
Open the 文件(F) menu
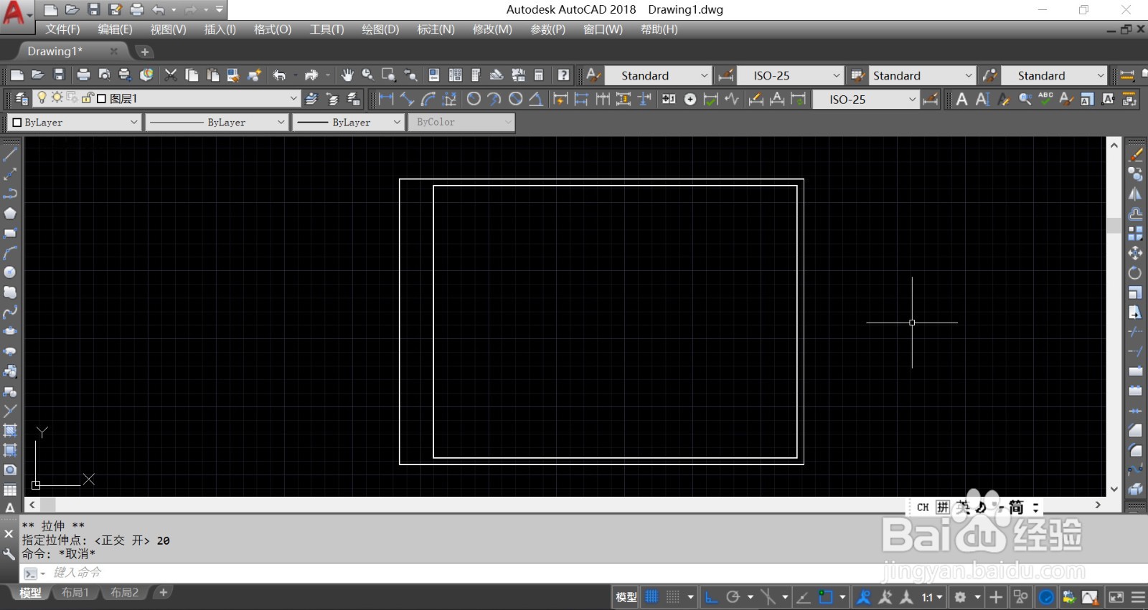coord(62,29)
